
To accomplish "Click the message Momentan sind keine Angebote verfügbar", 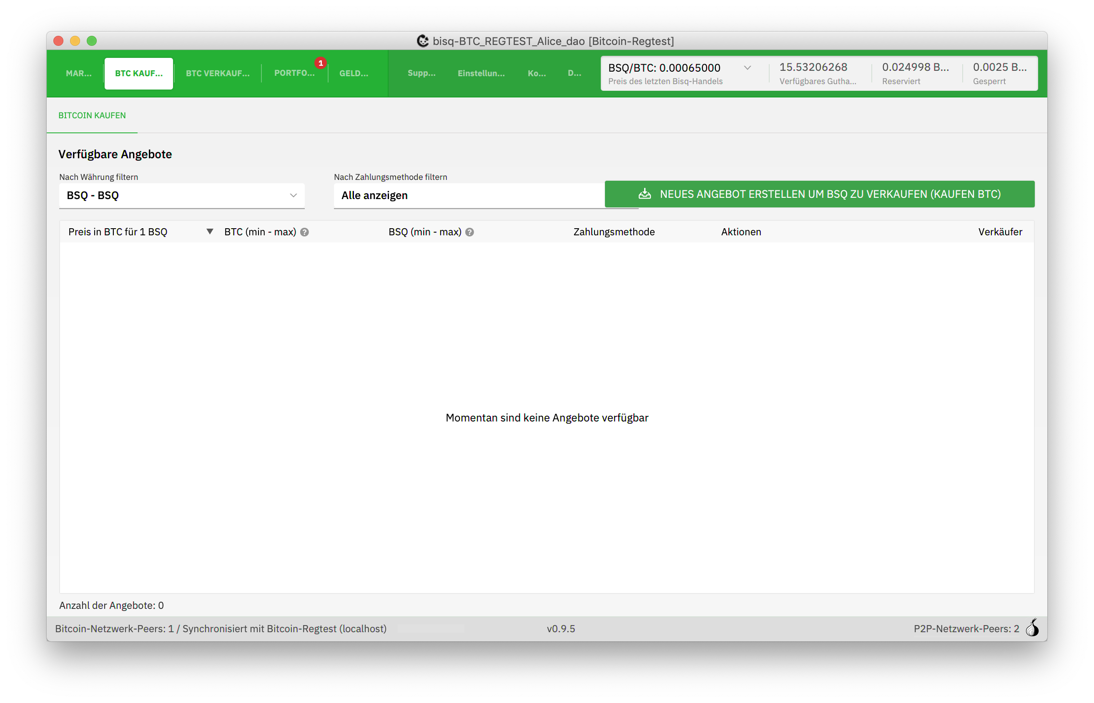I will tap(547, 418).
